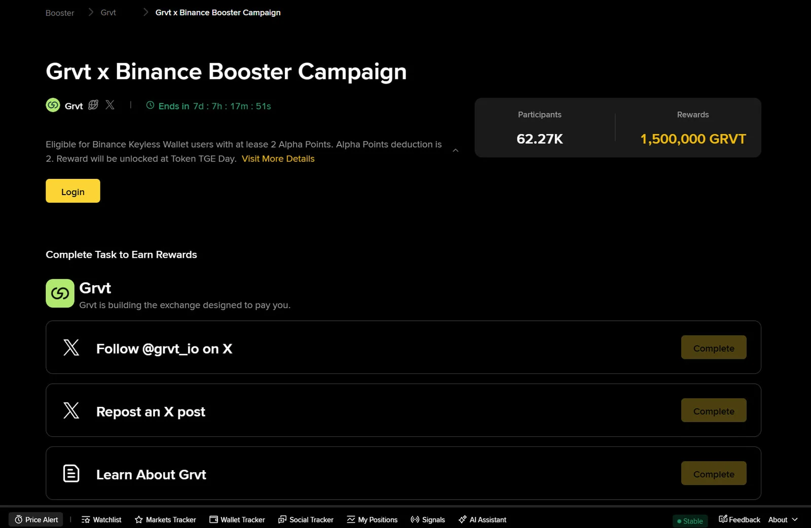Image resolution: width=811 pixels, height=528 pixels.
Task: Click the Ends in countdown timer text
Action: click(215, 106)
